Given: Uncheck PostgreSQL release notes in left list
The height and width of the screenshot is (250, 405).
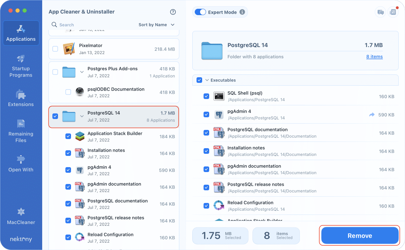Looking at the screenshot, I should pos(68,221).
